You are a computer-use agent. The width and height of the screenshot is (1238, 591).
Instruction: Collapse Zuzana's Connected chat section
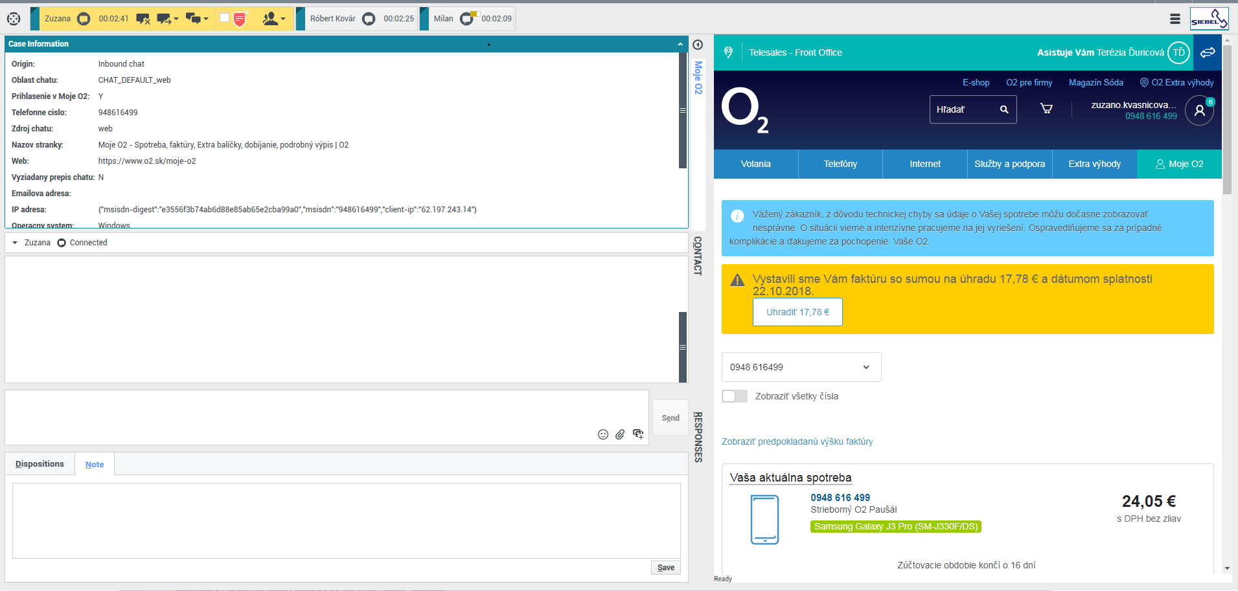tap(14, 242)
